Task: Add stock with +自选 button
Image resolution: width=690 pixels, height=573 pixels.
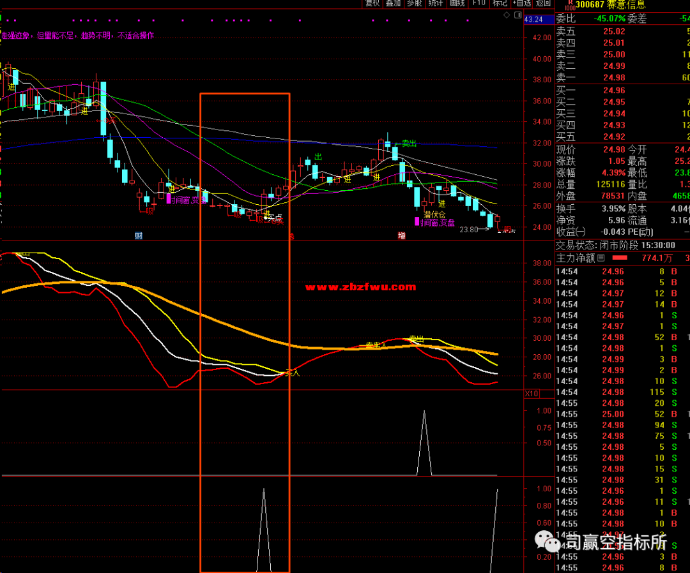Action: click(x=522, y=4)
